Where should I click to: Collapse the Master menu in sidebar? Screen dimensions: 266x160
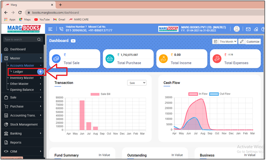(22, 58)
